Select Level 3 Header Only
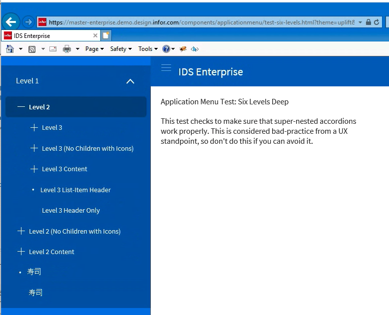 tap(71, 210)
